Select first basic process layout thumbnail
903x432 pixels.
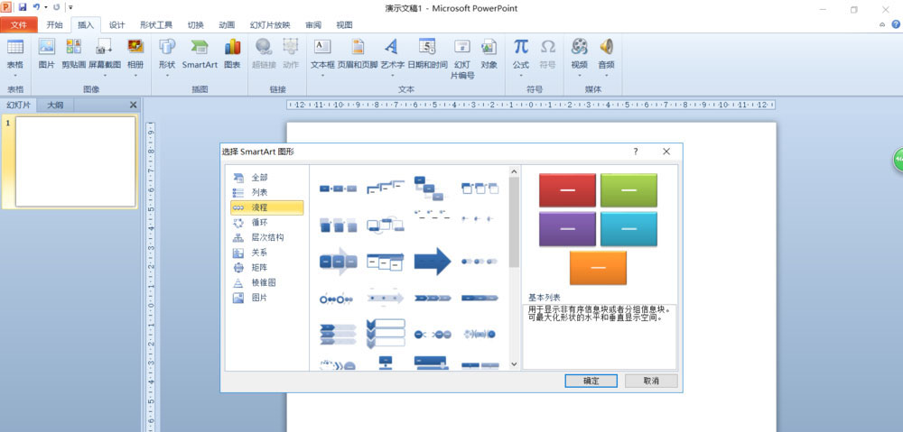tap(338, 188)
